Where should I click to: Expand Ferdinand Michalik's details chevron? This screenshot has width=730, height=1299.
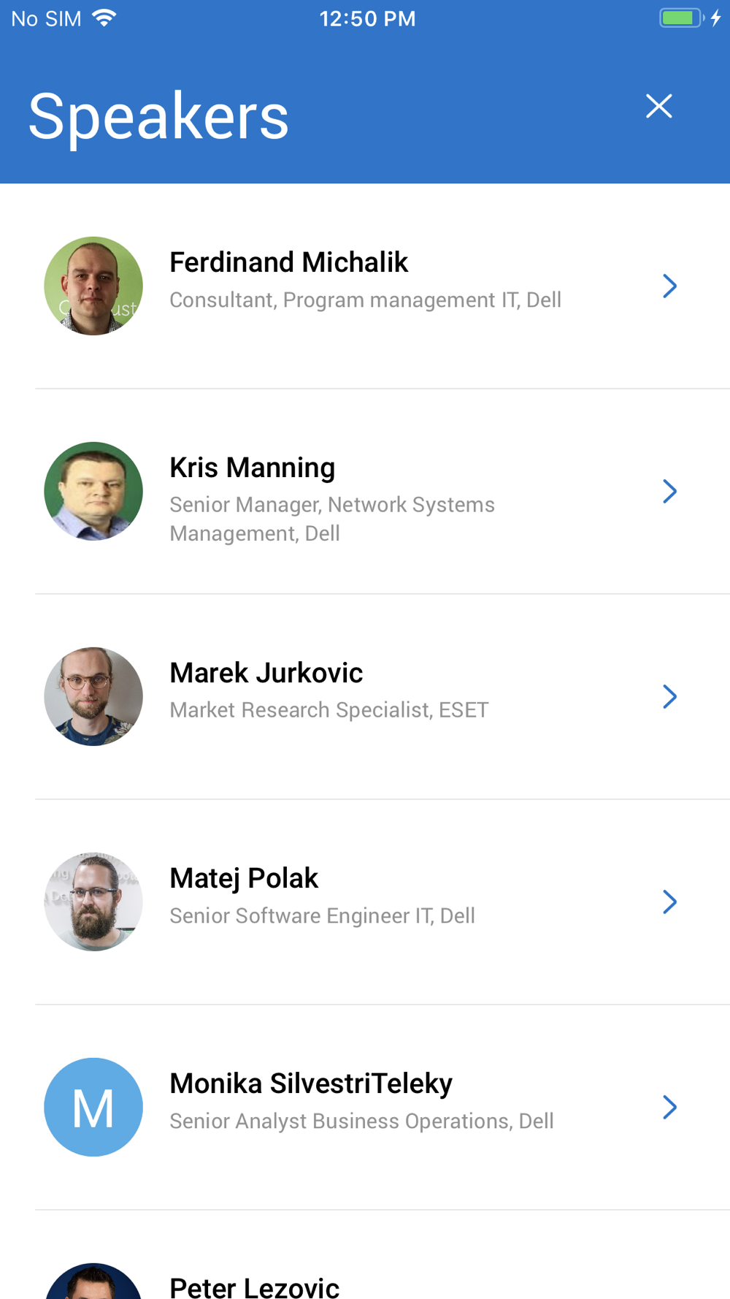669,286
